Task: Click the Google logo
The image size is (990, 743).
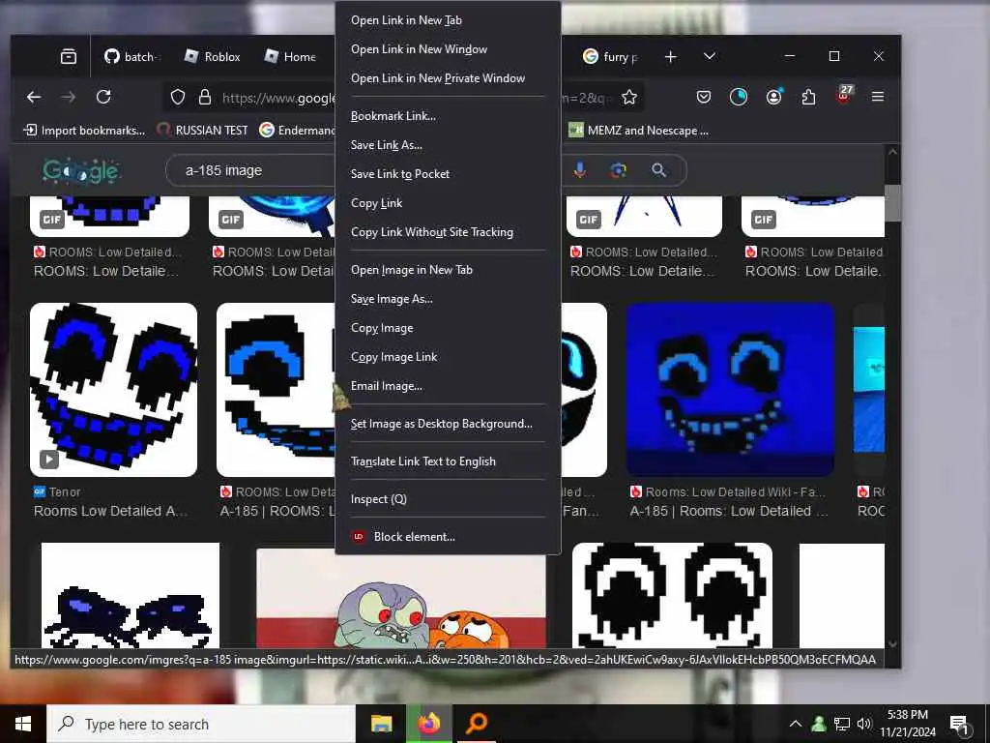Action: click(81, 170)
